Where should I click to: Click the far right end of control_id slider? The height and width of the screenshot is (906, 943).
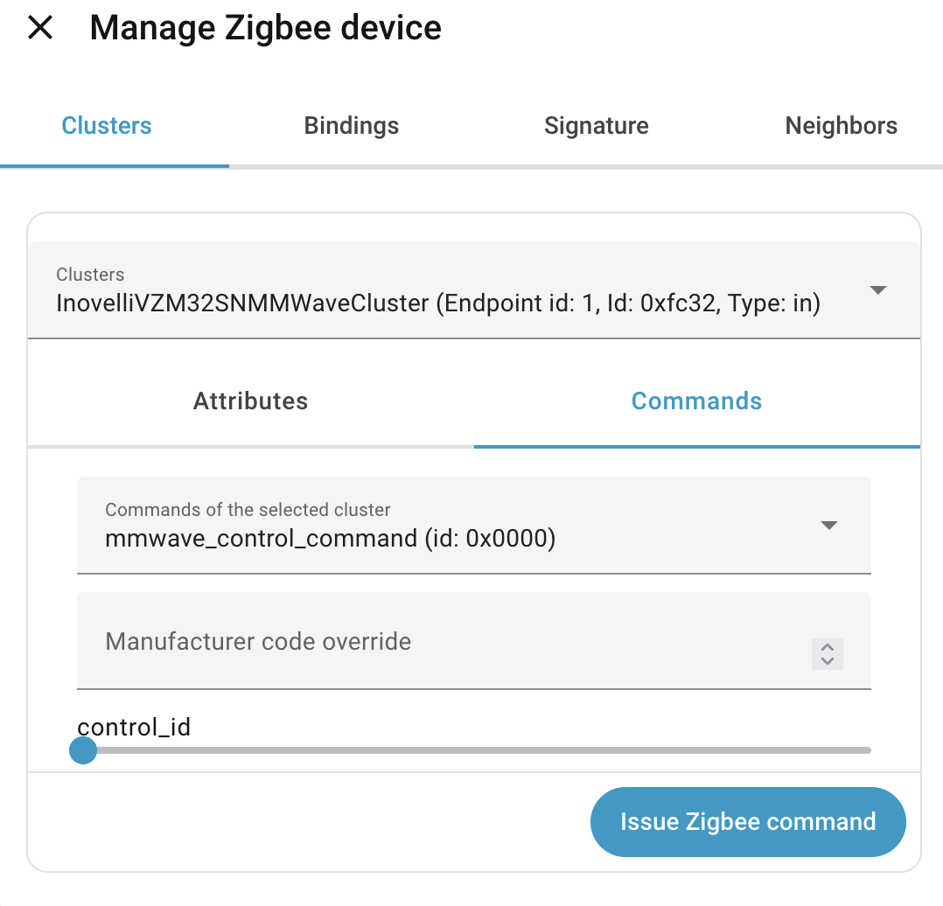(x=868, y=749)
